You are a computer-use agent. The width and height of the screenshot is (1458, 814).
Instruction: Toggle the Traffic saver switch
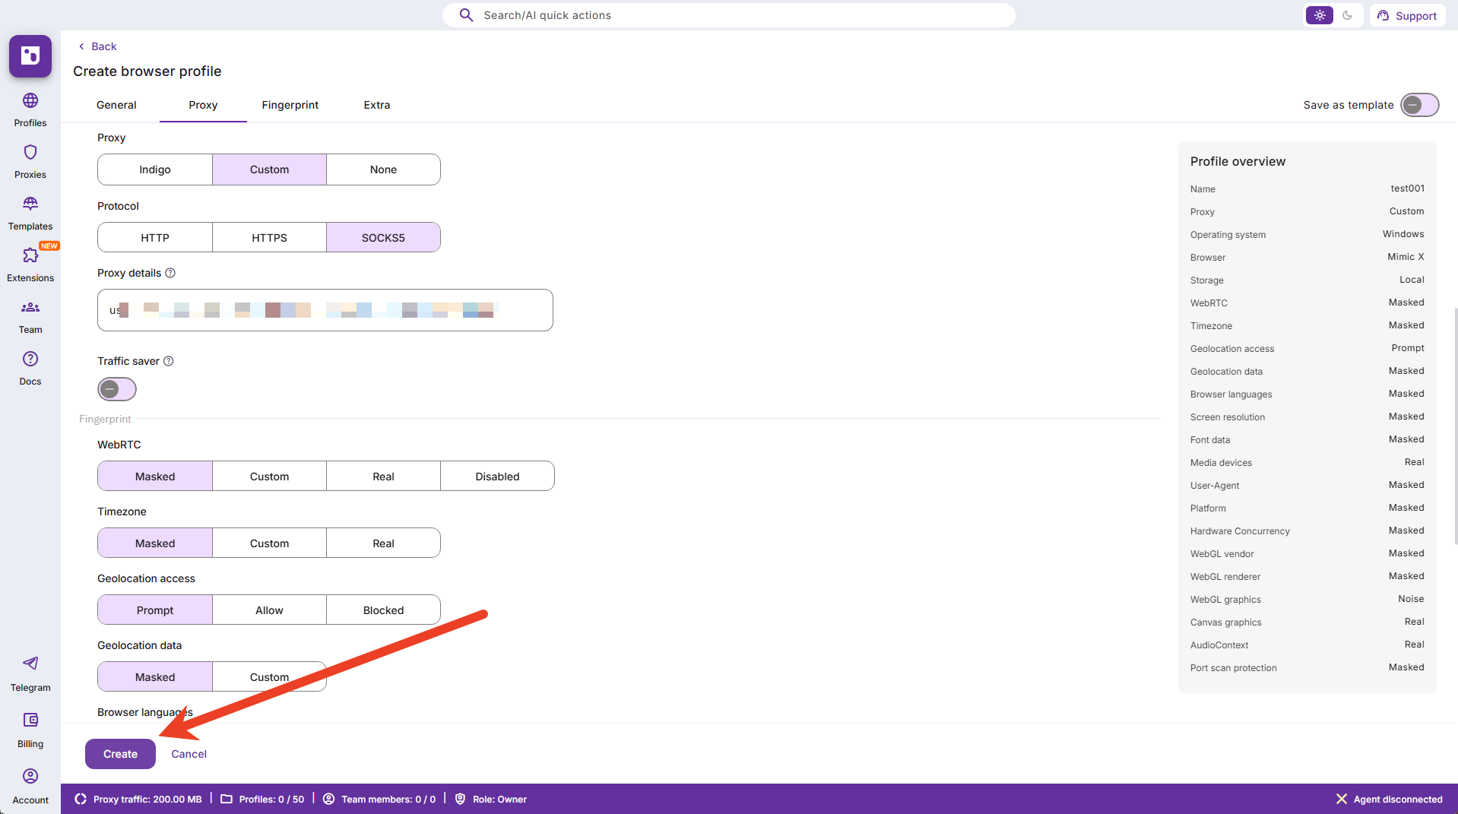point(117,389)
